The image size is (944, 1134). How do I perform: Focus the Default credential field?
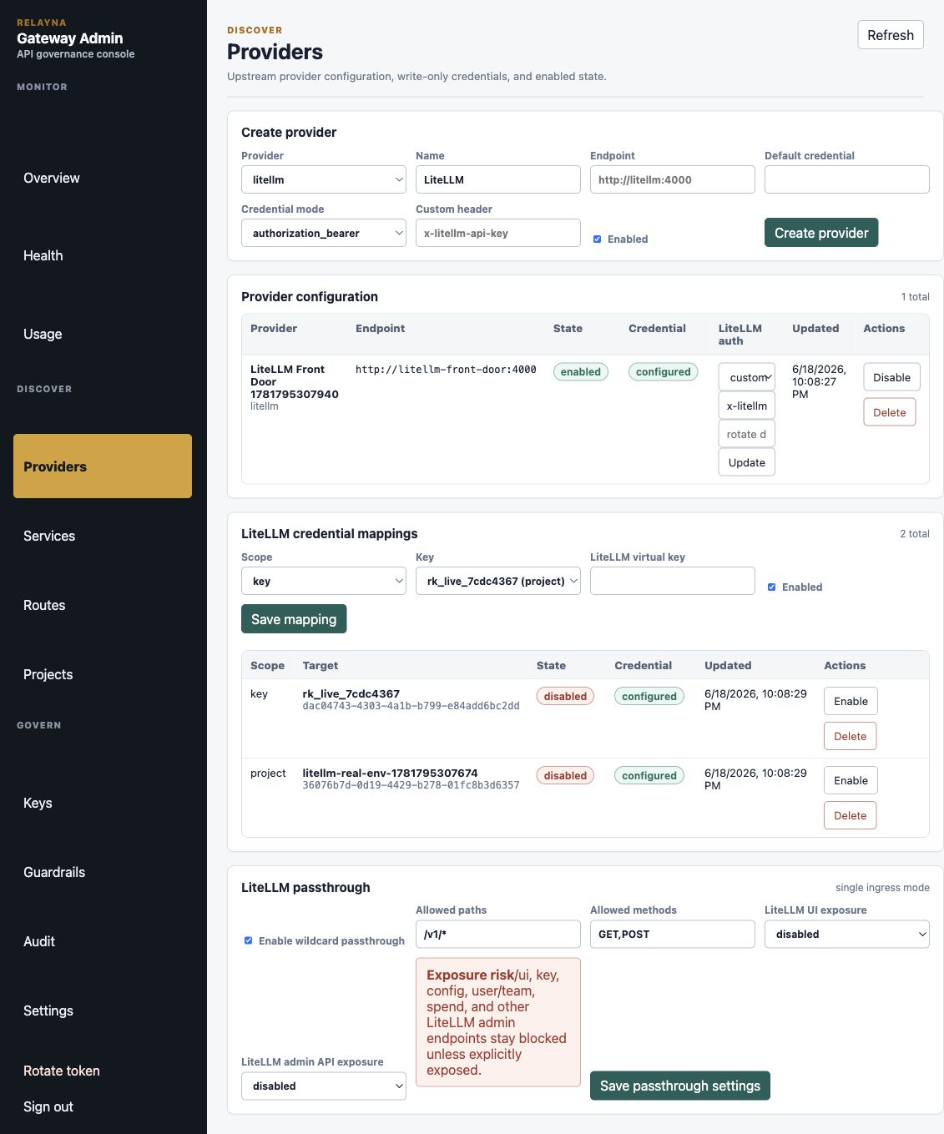click(847, 179)
